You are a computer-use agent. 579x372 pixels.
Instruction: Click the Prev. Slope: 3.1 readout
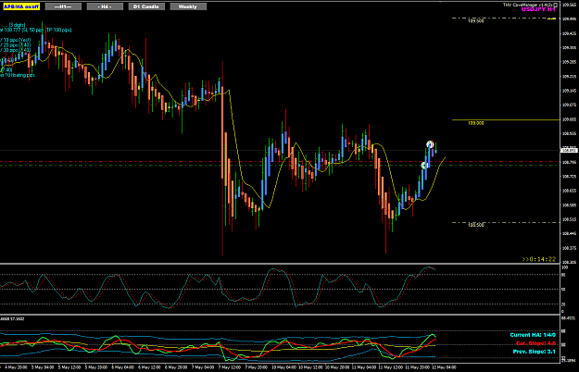click(x=534, y=352)
